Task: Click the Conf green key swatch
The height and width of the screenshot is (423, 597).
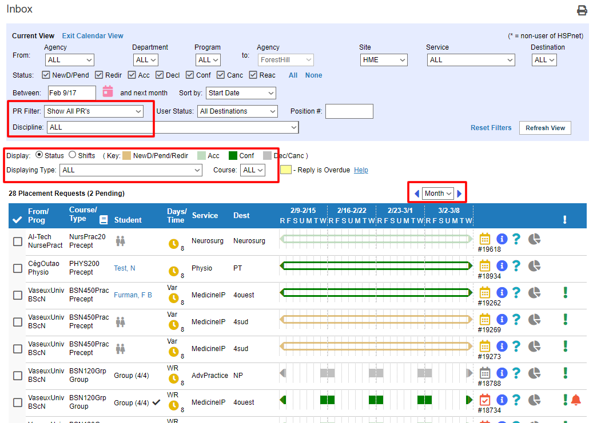Action: 233,155
